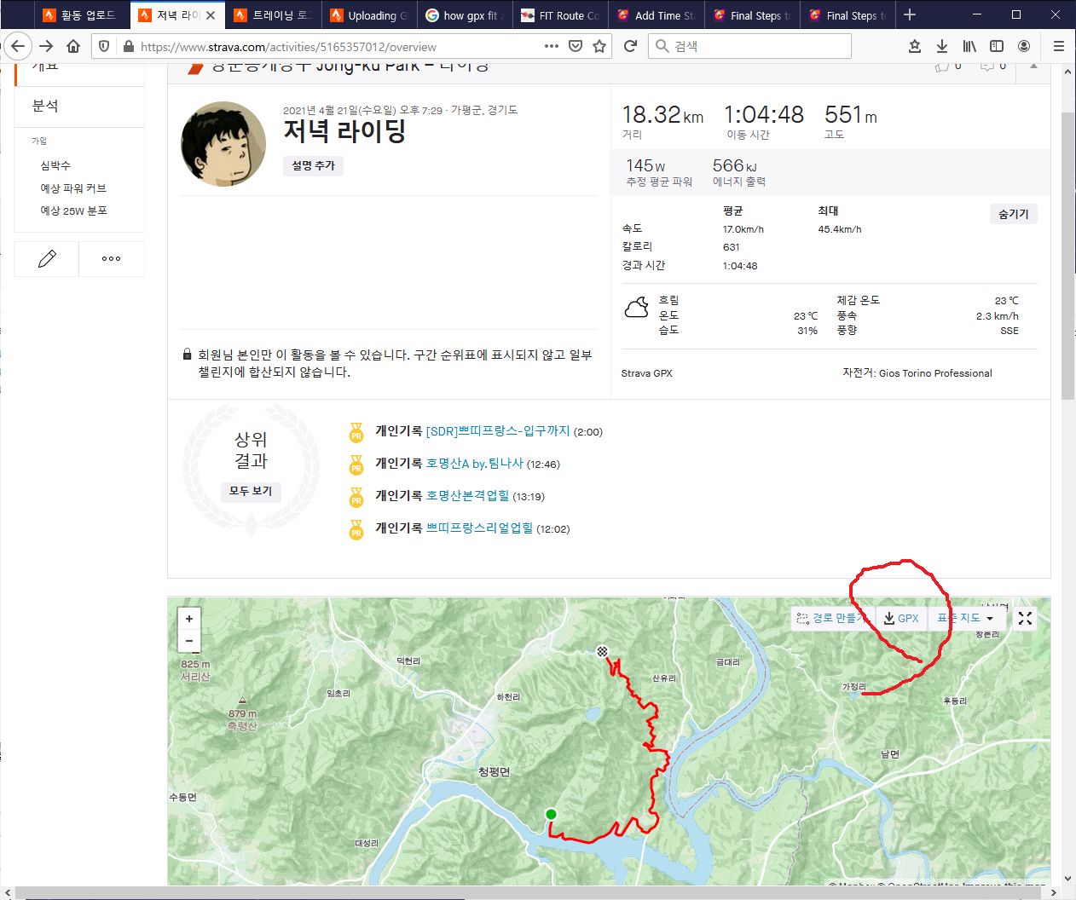Click the browser forward arrow

click(46, 46)
